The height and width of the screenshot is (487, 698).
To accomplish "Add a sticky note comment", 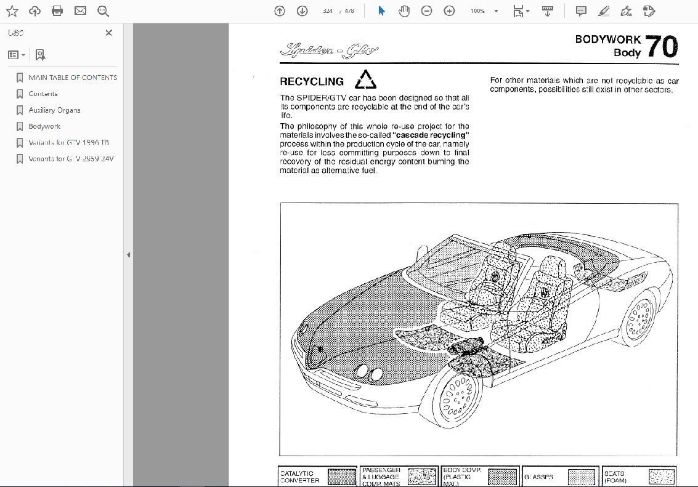I will click(x=581, y=11).
